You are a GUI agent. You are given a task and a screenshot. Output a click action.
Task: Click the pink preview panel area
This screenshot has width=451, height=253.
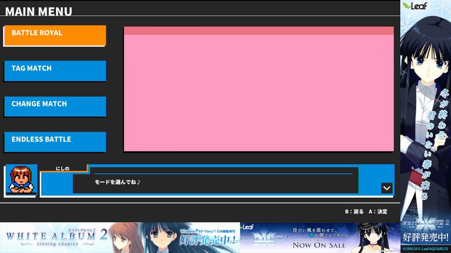coord(259,93)
